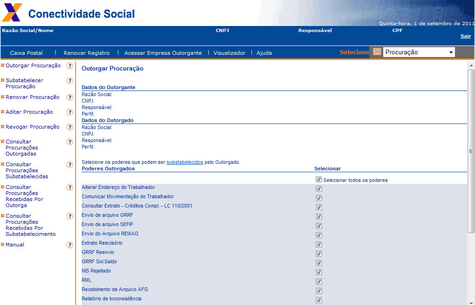Open Renovar Procuração sidebar link
The width and height of the screenshot is (475, 305).
coord(32,97)
